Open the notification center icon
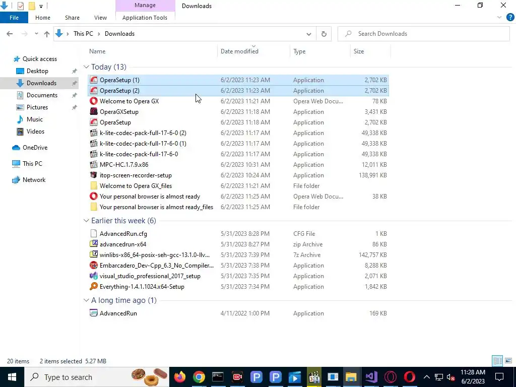The image size is (516, 387). [x=499, y=377]
